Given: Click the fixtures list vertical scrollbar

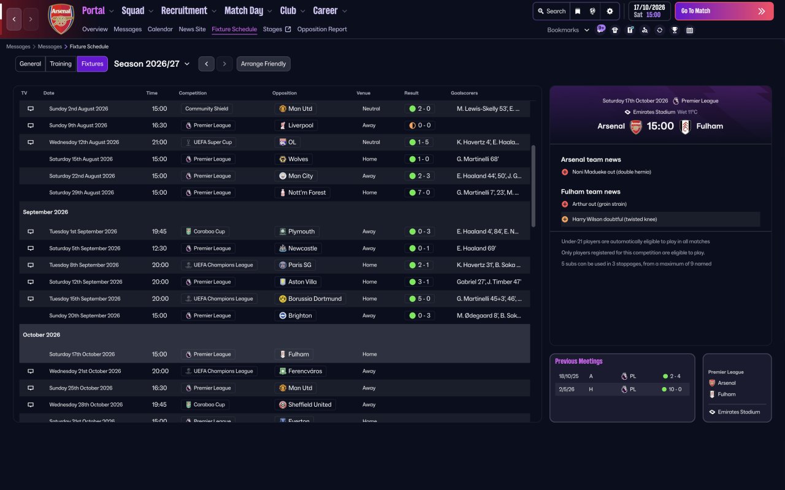Looking at the screenshot, I should 533,186.
